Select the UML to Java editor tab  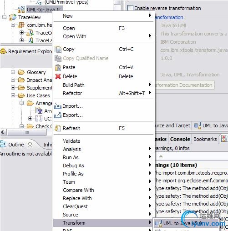click(x=211, y=126)
